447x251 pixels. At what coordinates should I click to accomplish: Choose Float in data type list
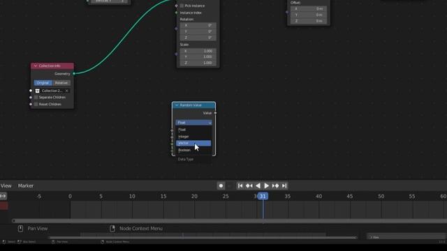point(193,130)
